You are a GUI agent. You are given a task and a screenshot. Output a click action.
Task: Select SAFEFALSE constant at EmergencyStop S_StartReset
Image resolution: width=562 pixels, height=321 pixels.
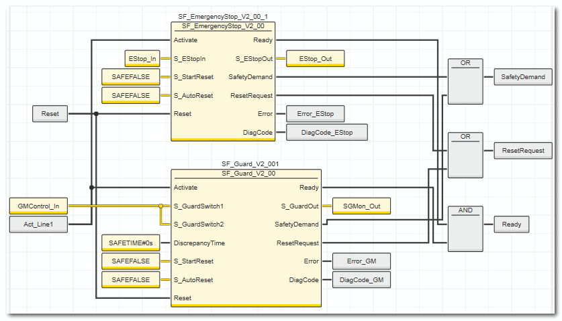131,77
